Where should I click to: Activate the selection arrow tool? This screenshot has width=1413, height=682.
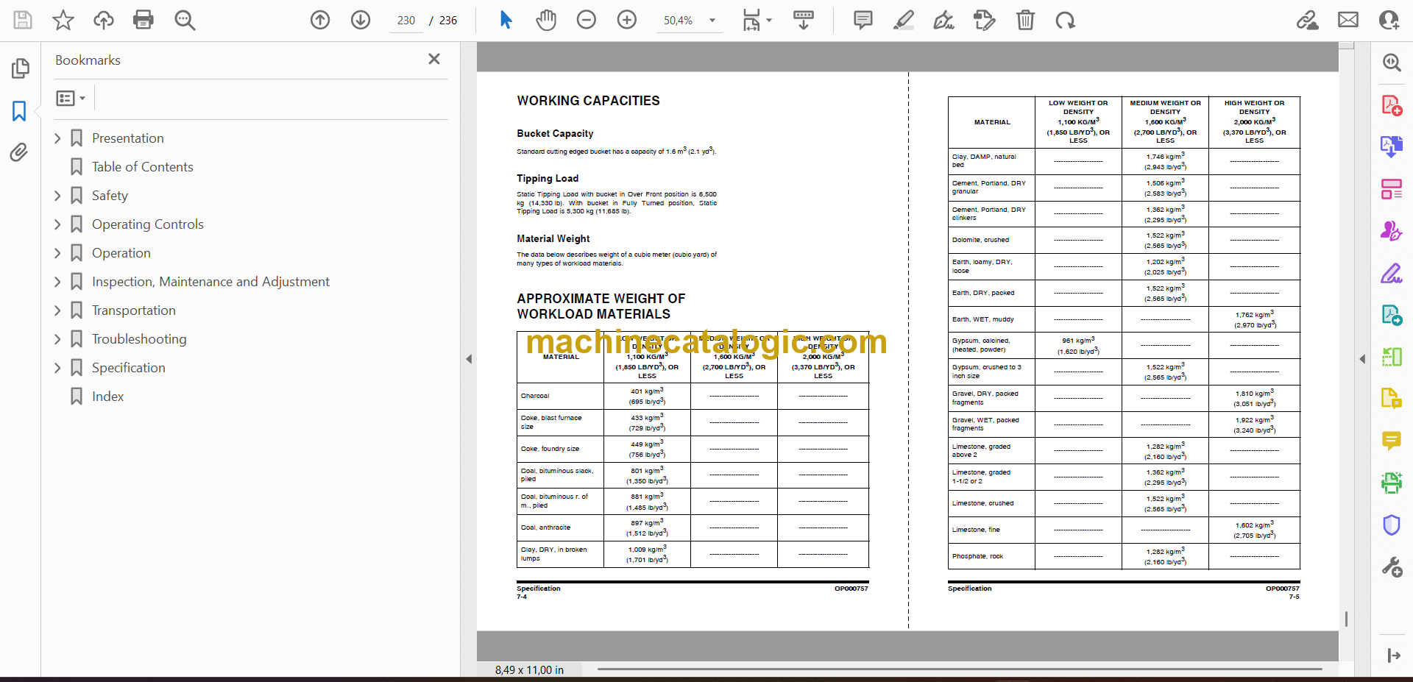click(506, 20)
